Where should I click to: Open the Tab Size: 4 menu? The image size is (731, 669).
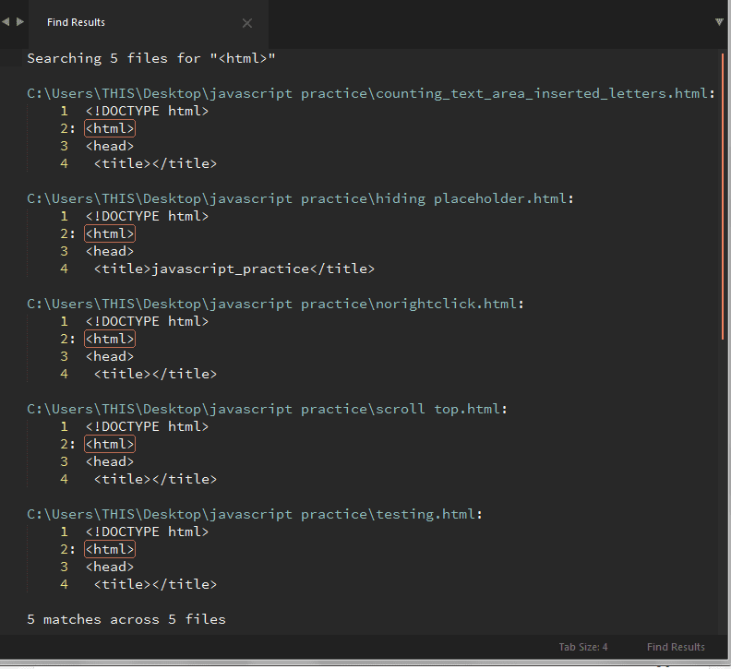tap(582, 647)
